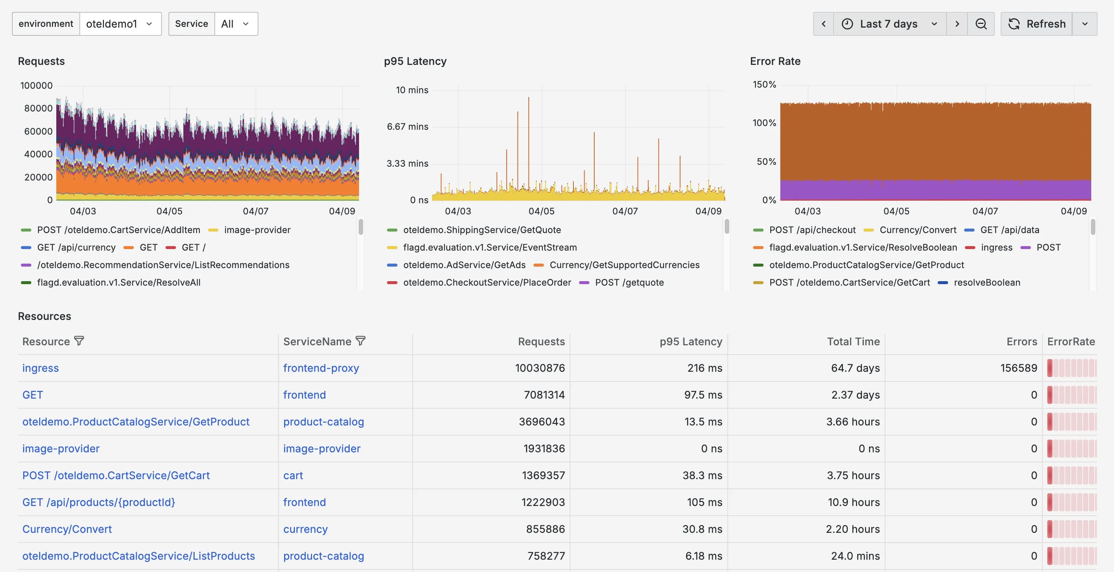Open the ingress resource details link
Viewport: 1114px width, 572px height.
click(40, 368)
